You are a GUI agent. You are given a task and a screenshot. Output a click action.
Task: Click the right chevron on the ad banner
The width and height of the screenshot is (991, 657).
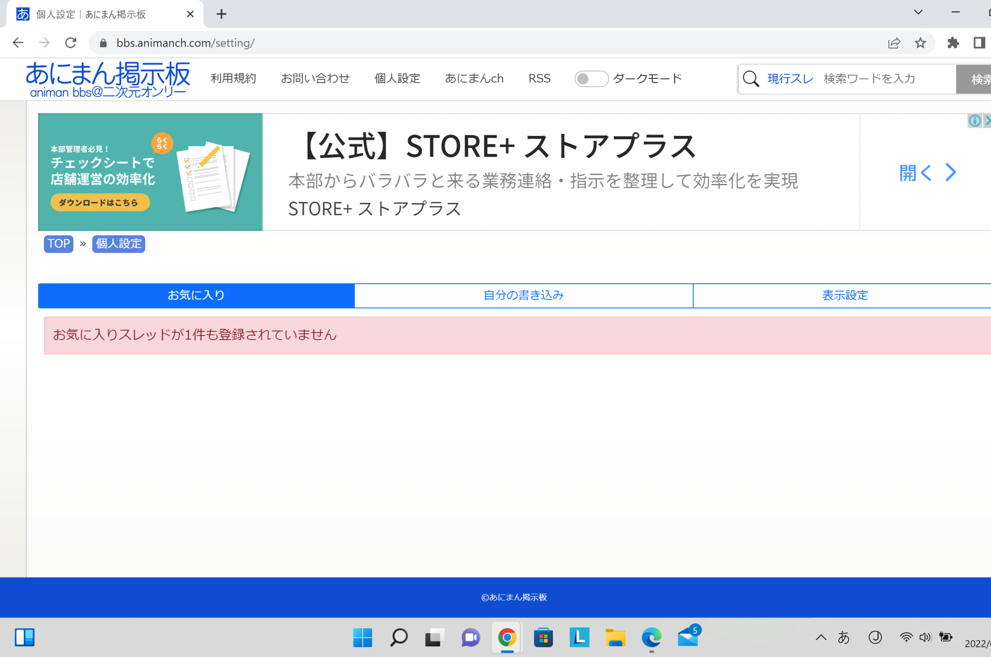pos(950,173)
